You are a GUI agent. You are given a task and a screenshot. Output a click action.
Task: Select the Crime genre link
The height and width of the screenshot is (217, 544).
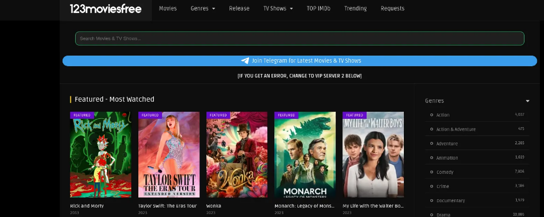[x=443, y=186]
